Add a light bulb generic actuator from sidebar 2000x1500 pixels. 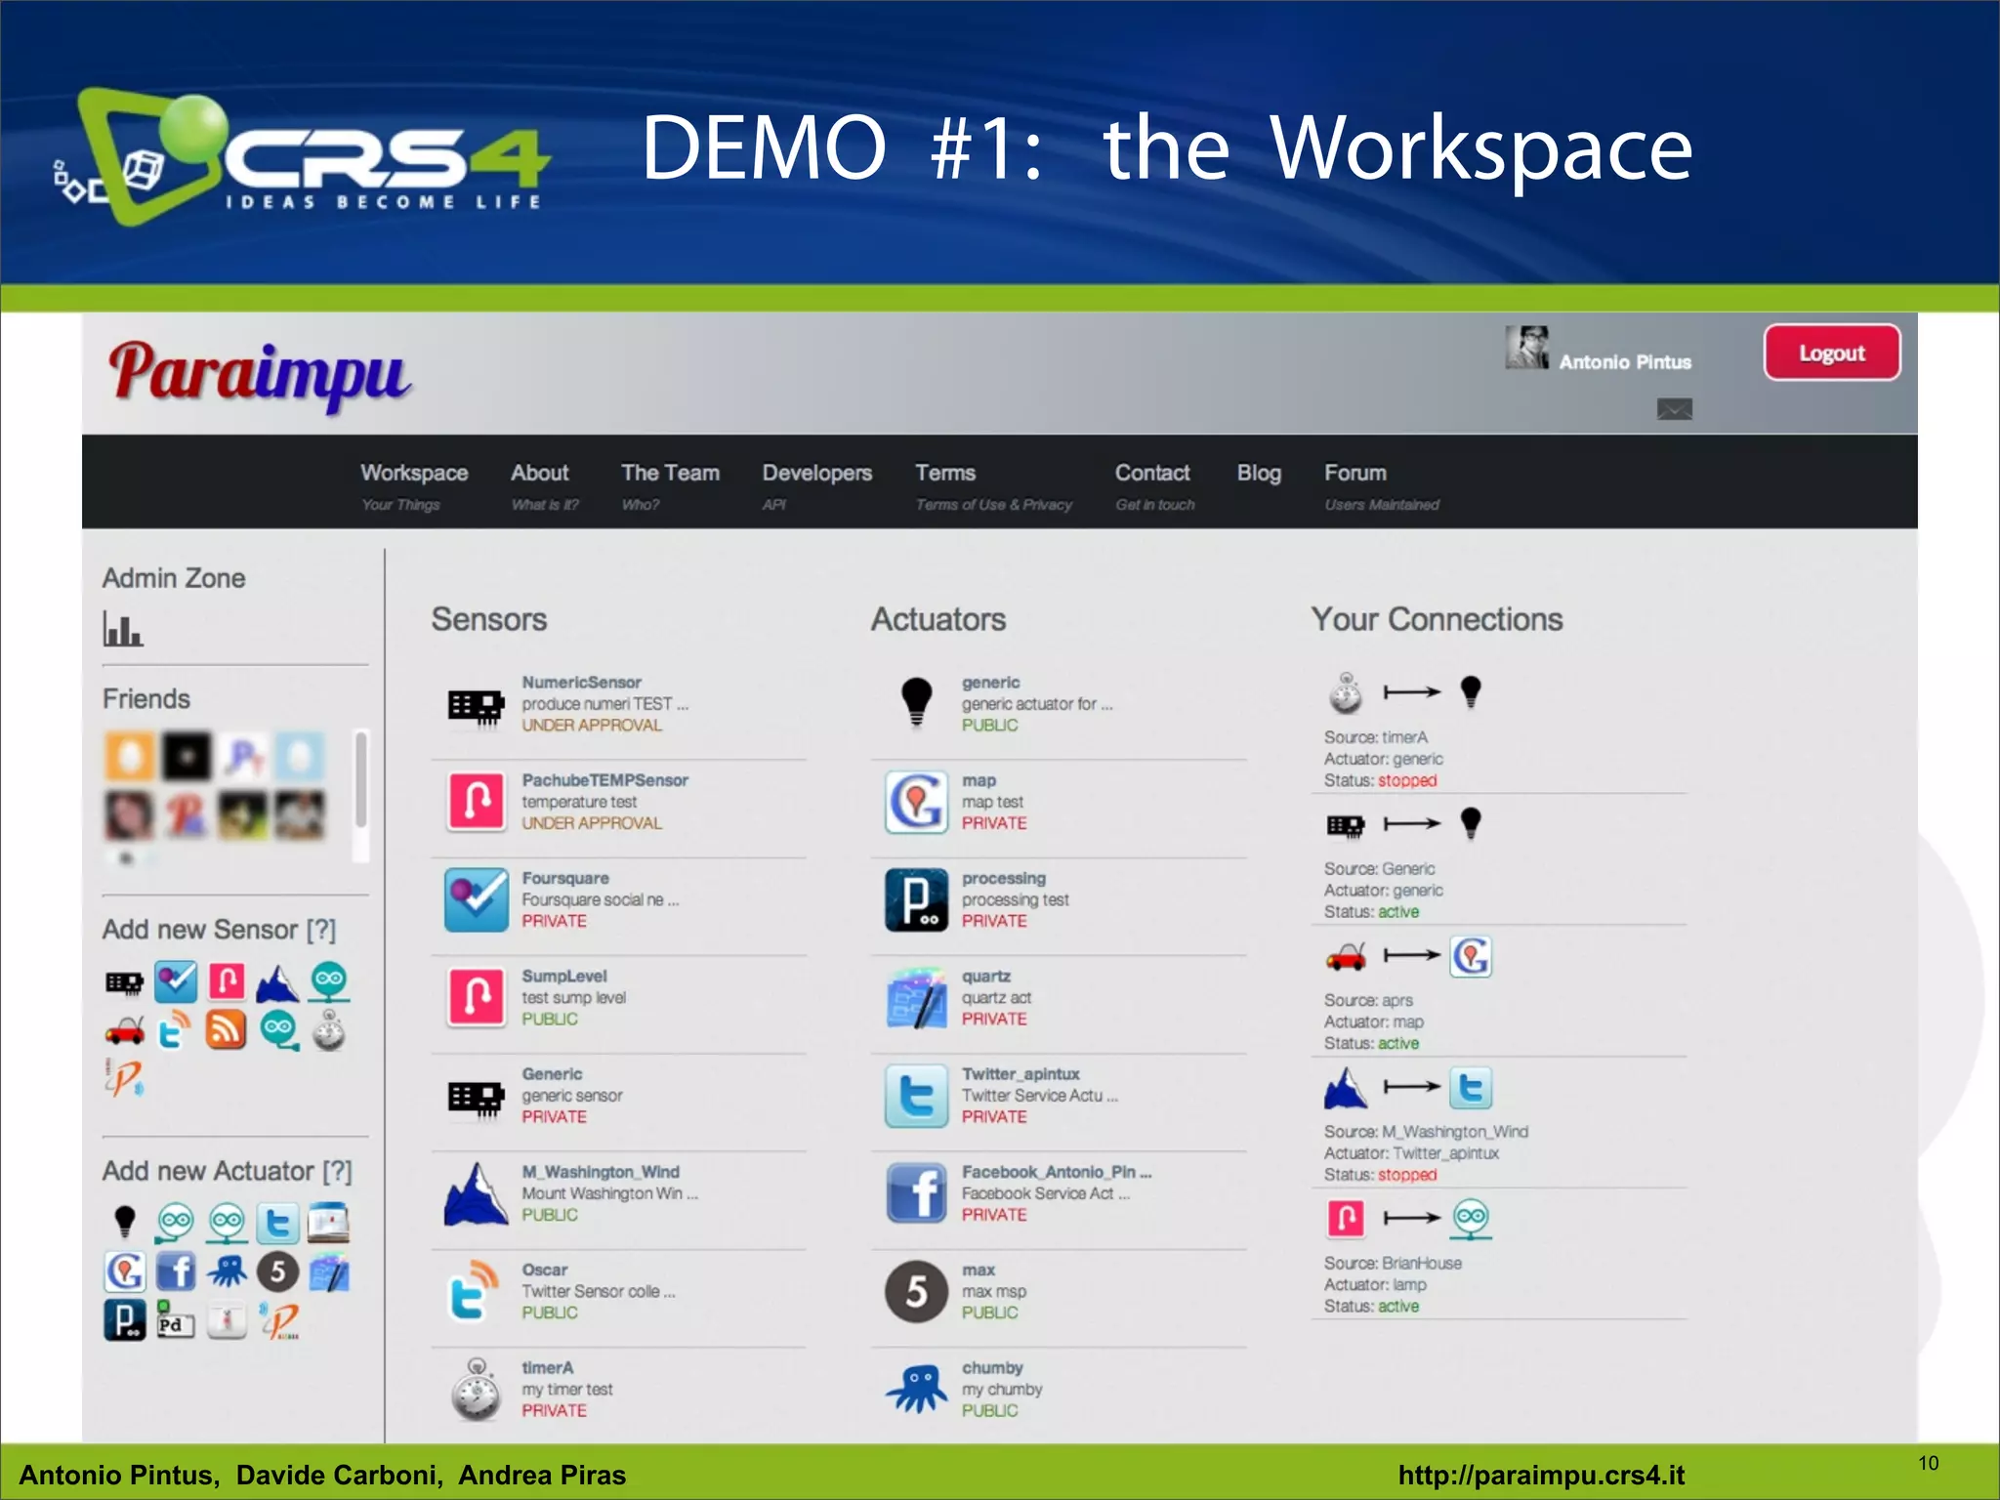pyautogui.click(x=124, y=1221)
